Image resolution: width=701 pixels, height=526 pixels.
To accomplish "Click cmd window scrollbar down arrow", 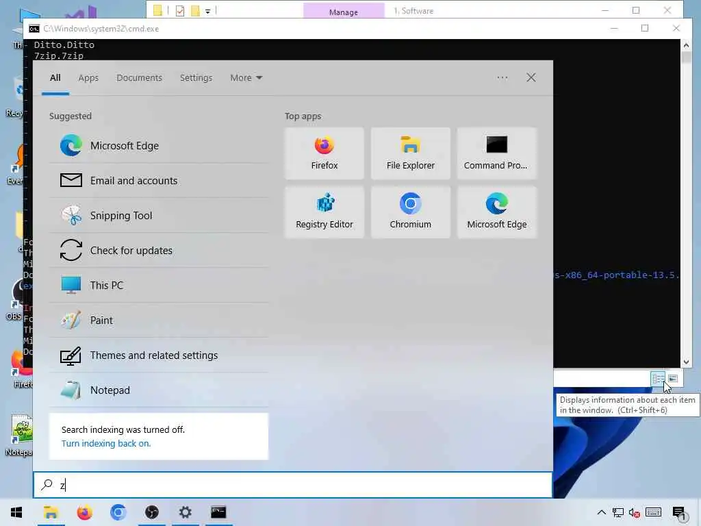I will coord(686,362).
